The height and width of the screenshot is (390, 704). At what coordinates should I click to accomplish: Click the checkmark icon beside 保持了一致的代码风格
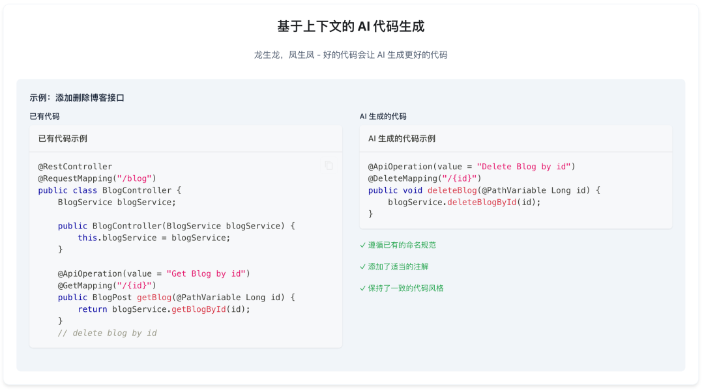pyautogui.click(x=363, y=288)
